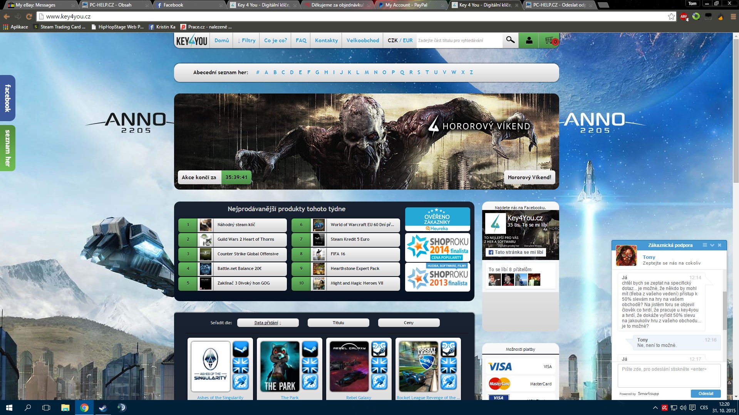Open the 'FIFA 16' bestseller entry
The height and width of the screenshot is (415, 739).
pos(345,254)
